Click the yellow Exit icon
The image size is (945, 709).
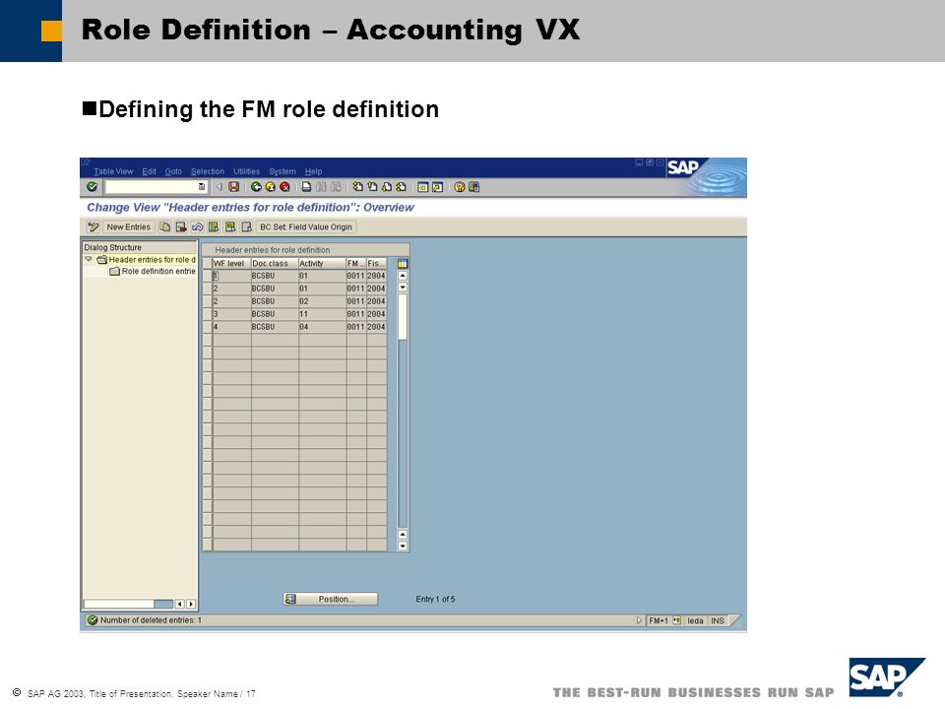271,187
